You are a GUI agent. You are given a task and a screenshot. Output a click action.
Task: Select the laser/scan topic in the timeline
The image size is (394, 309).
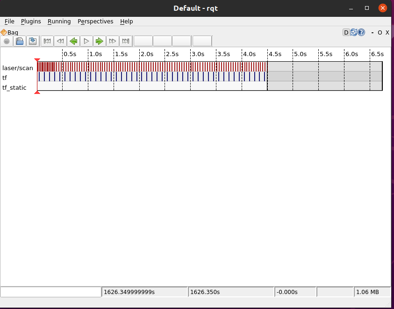(x=17, y=68)
